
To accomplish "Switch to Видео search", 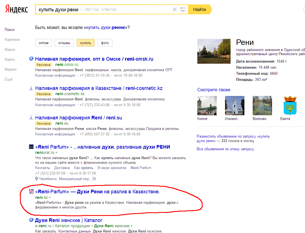I will tap(10, 49).
